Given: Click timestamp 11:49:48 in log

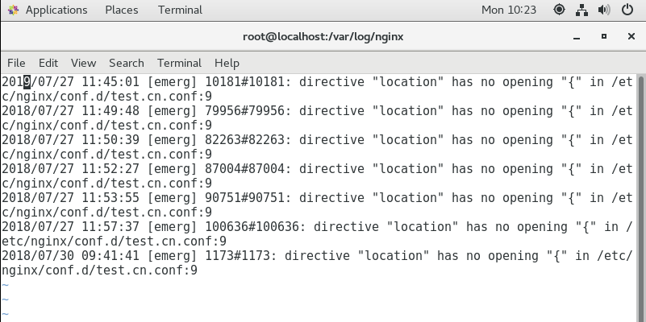Looking at the screenshot, I should [110, 111].
